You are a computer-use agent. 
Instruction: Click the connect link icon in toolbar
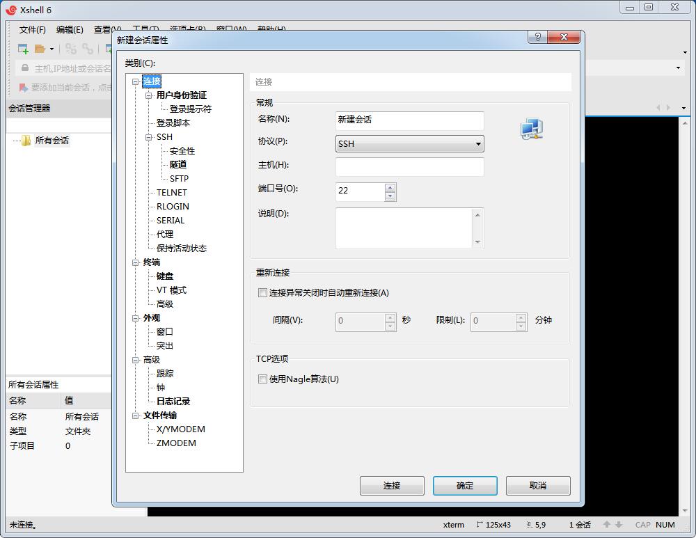point(70,49)
